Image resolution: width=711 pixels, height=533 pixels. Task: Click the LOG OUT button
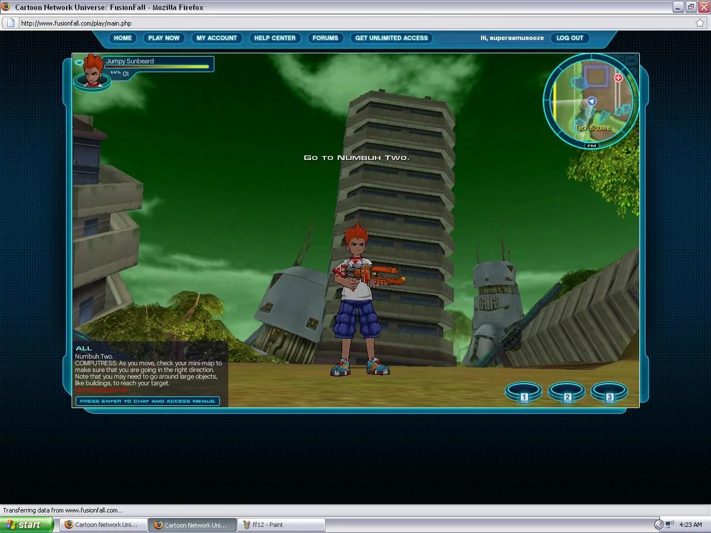click(x=570, y=38)
